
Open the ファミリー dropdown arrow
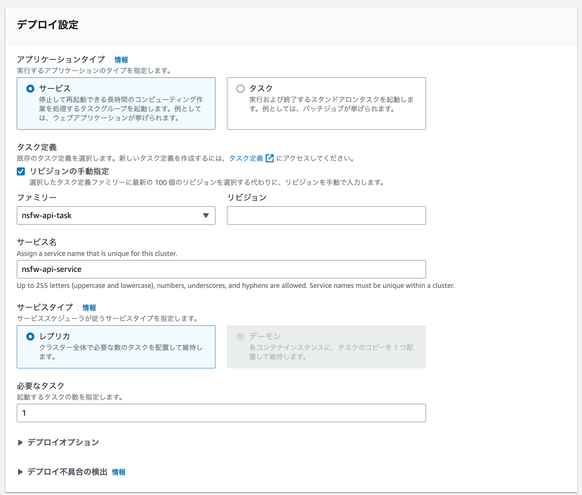(x=206, y=215)
